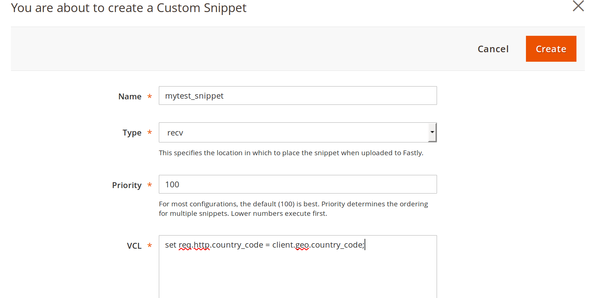Click the Type field label
The width and height of the screenshot is (590, 298).
click(x=132, y=133)
